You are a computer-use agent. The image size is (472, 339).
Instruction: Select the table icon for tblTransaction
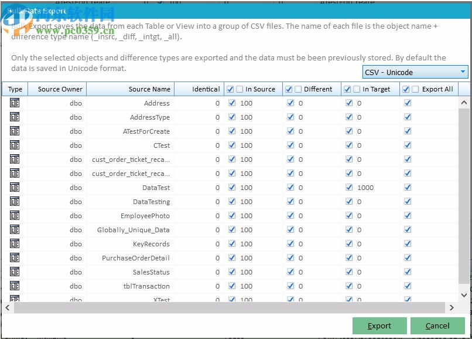[x=15, y=286]
